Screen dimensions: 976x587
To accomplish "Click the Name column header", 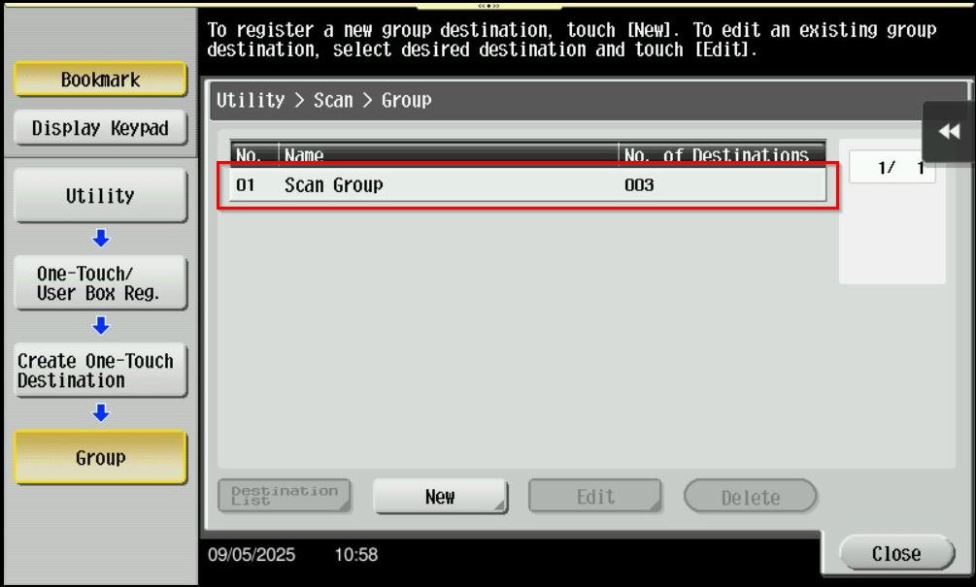I will coord(448,155).
